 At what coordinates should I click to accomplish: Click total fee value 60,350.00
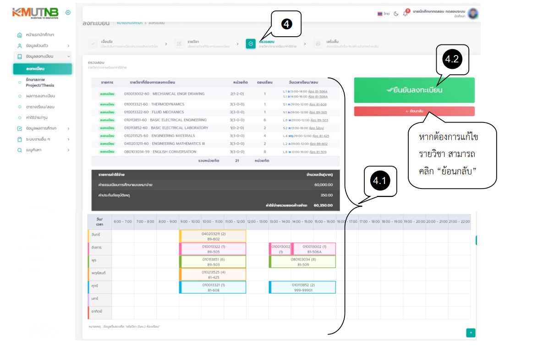323,206
